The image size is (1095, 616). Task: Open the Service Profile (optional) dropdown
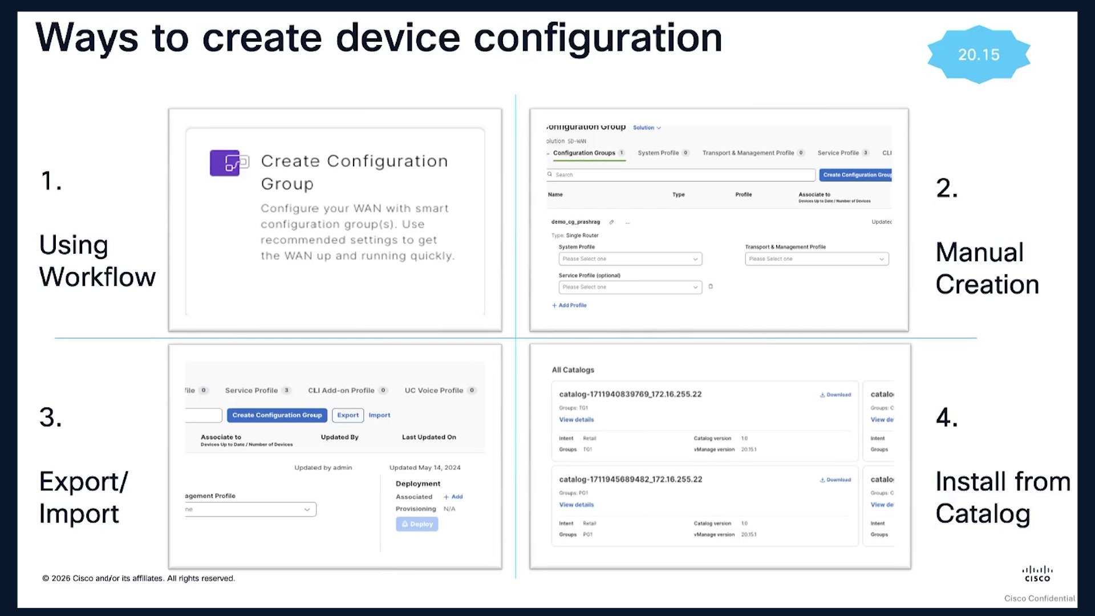[630, 287]
